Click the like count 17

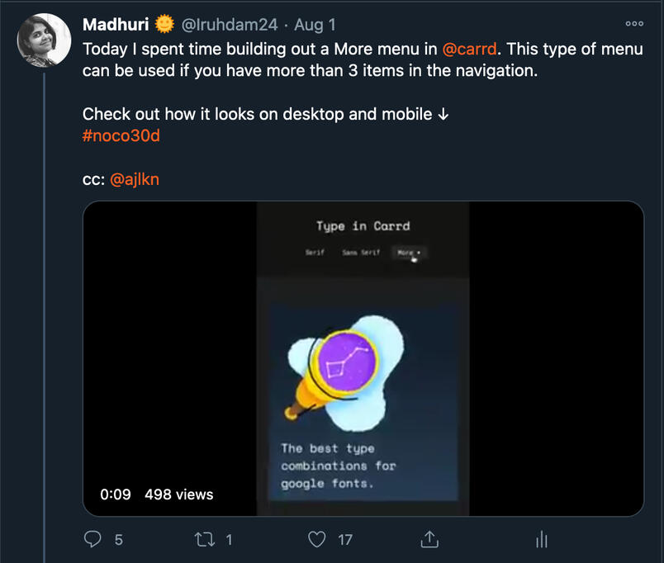(344, 540)
